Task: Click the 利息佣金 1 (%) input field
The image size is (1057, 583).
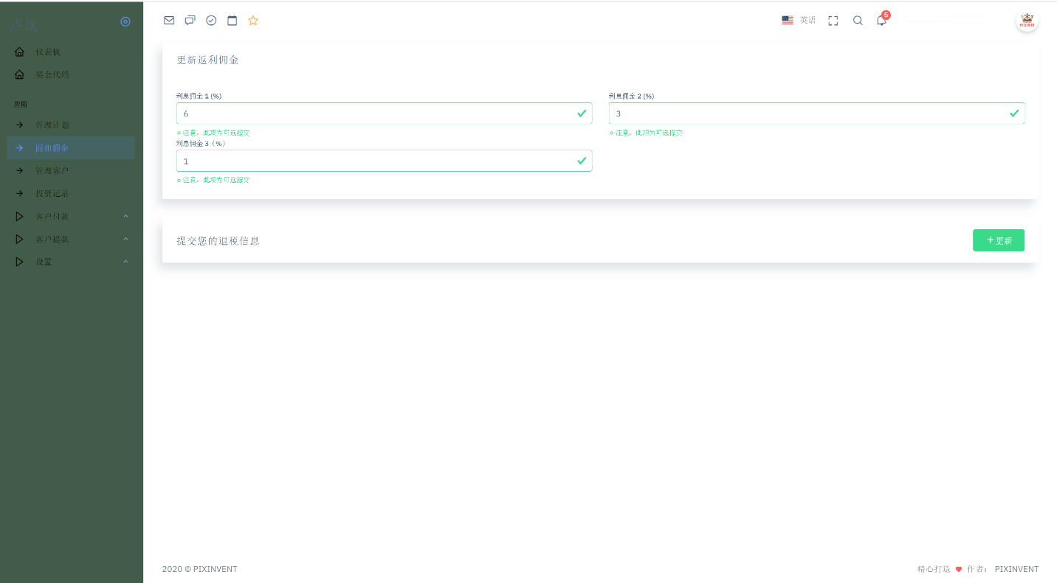Action: [385, 114]
